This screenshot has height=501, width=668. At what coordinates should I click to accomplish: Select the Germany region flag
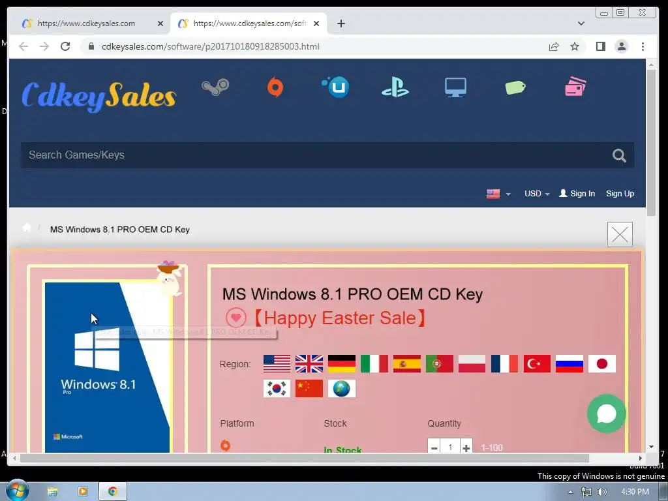tap(342, 364)
